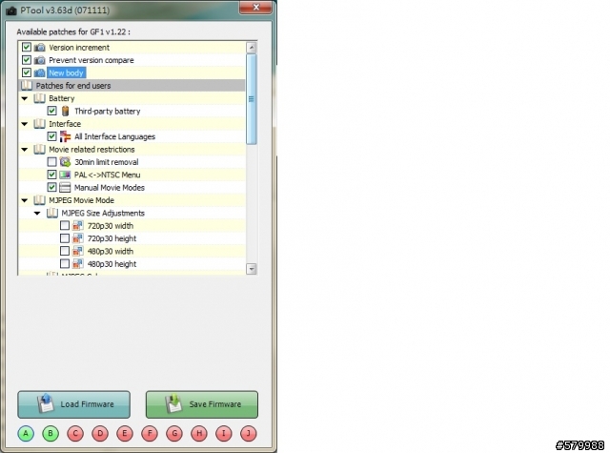Uncheck All Interface Languages checkbox
This screenshot has height=453, width=610.
click(x=51, y=136)
